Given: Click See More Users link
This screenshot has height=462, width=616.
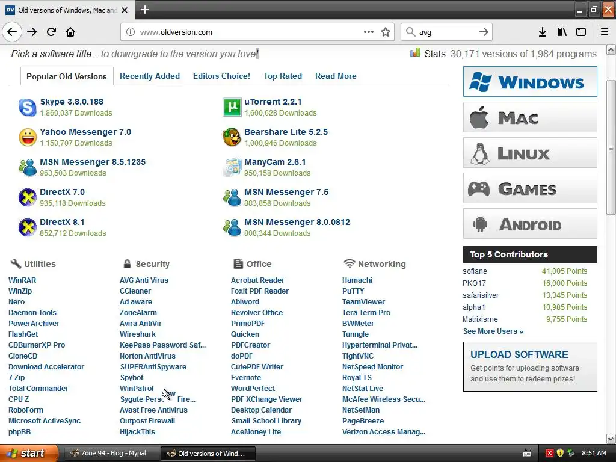Looking at the screenshot, I should (493, 331).
